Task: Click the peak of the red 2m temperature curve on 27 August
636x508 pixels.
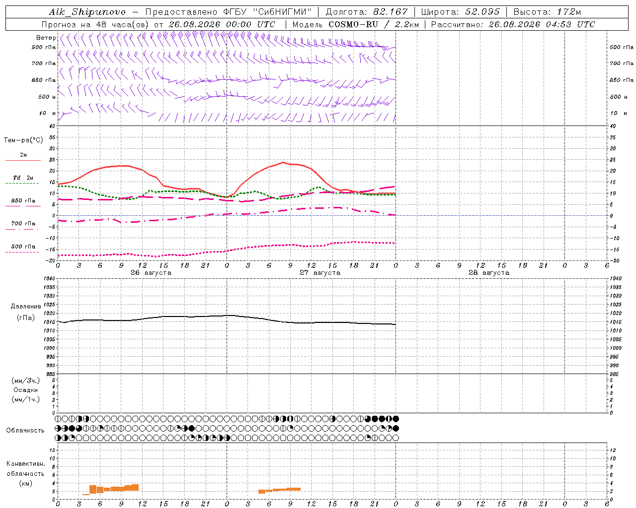Action: tap(283, 162)
